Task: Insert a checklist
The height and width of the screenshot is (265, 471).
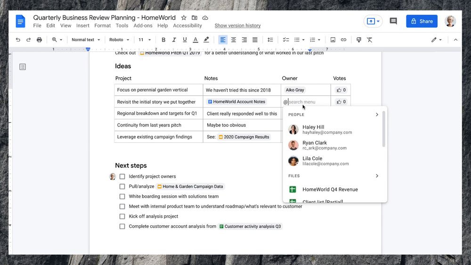Action: click(286, 40)
